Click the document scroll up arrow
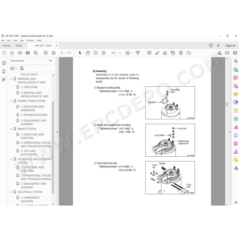The width and height of the screenshot is (239, 239). click(227, 59)
